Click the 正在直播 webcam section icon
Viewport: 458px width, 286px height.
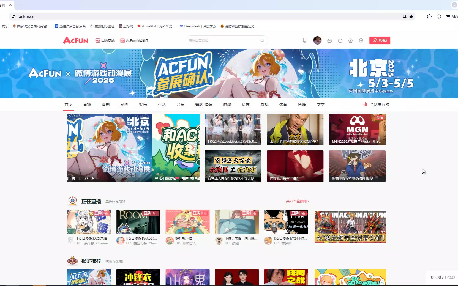73,201
